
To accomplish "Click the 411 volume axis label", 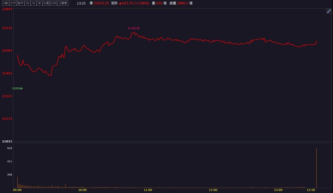I will click(x=10, y=161).
